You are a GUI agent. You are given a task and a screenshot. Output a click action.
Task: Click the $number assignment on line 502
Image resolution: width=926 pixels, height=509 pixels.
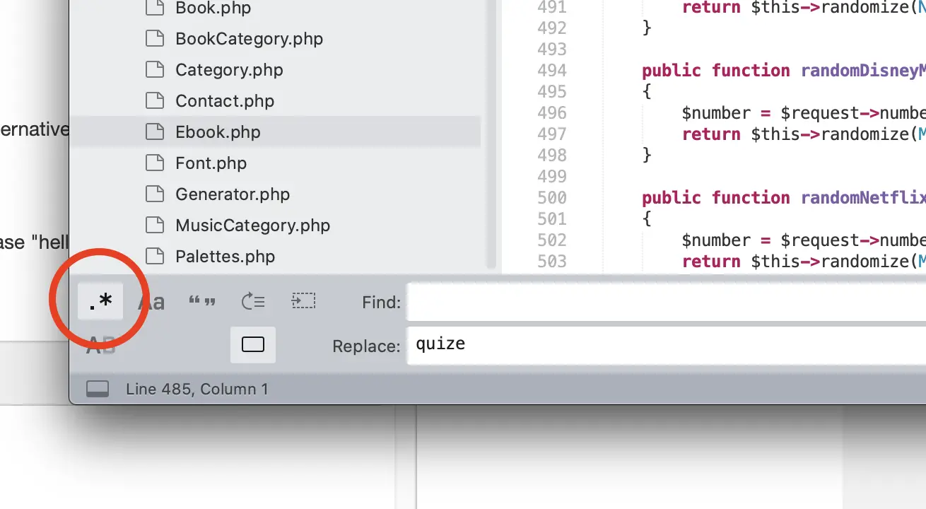804,240
